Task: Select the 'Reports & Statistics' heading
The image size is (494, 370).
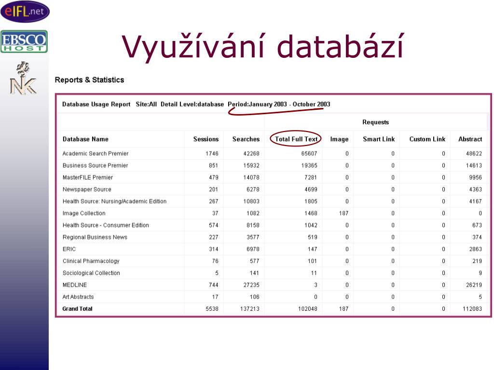Action: (89, 80)
